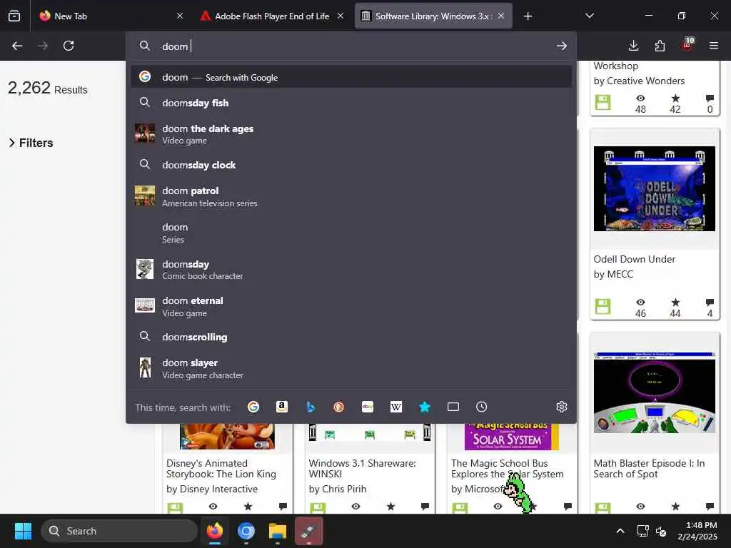Click 'by Disney Interactive' creator text

pos(212,489)
